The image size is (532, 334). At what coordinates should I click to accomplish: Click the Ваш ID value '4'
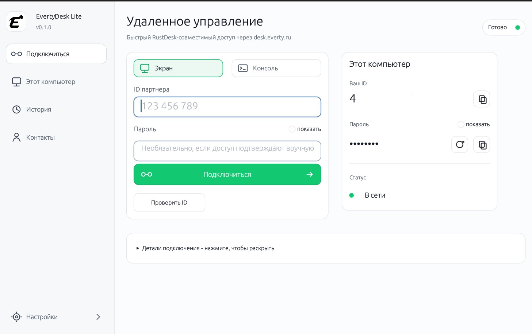(x=353, y=98)
